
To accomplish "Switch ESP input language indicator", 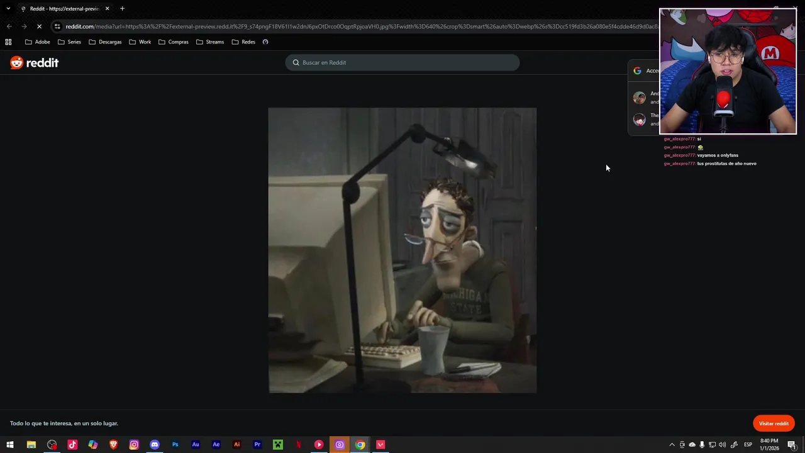I will pos(748,445).
